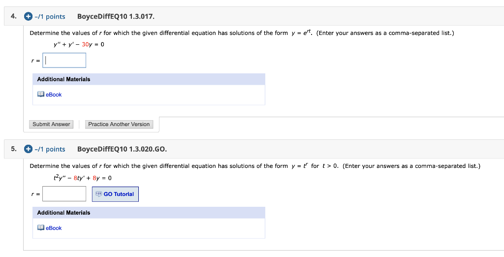Click the eBook book icon in question 4
This screenshot has width=504, height=257.
click(x=40, y=94)
